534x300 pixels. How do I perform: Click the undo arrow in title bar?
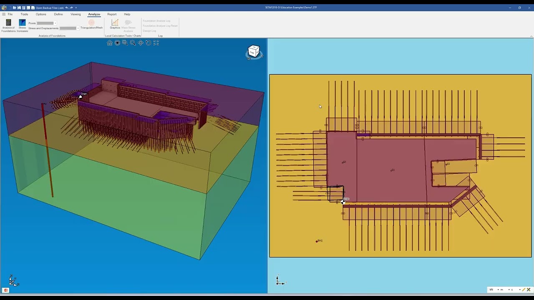click(x=67, y=7)
